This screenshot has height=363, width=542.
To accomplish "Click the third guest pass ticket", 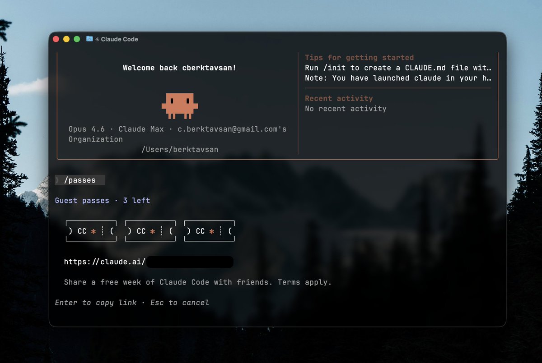I will [x=209, y=231].
